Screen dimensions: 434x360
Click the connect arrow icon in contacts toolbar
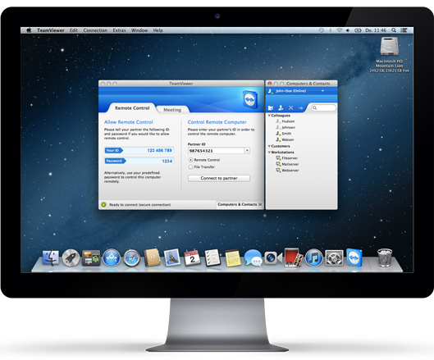coord(301,108)
